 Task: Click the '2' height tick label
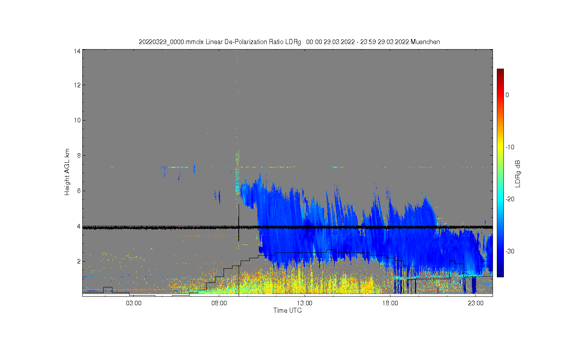click(79, 261)
